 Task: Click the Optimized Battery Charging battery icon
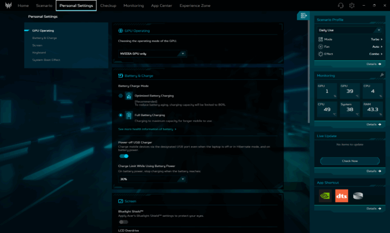coord(128,96)
